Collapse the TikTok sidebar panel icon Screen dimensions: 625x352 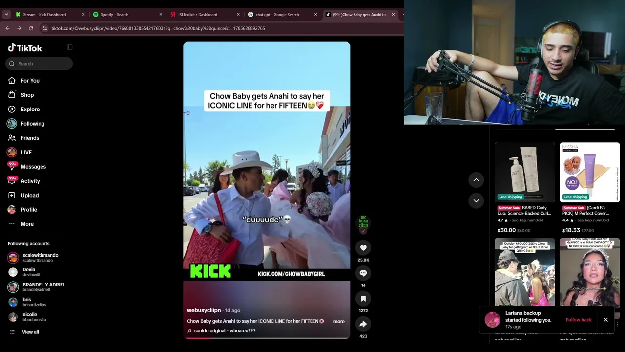coord(69,47)
